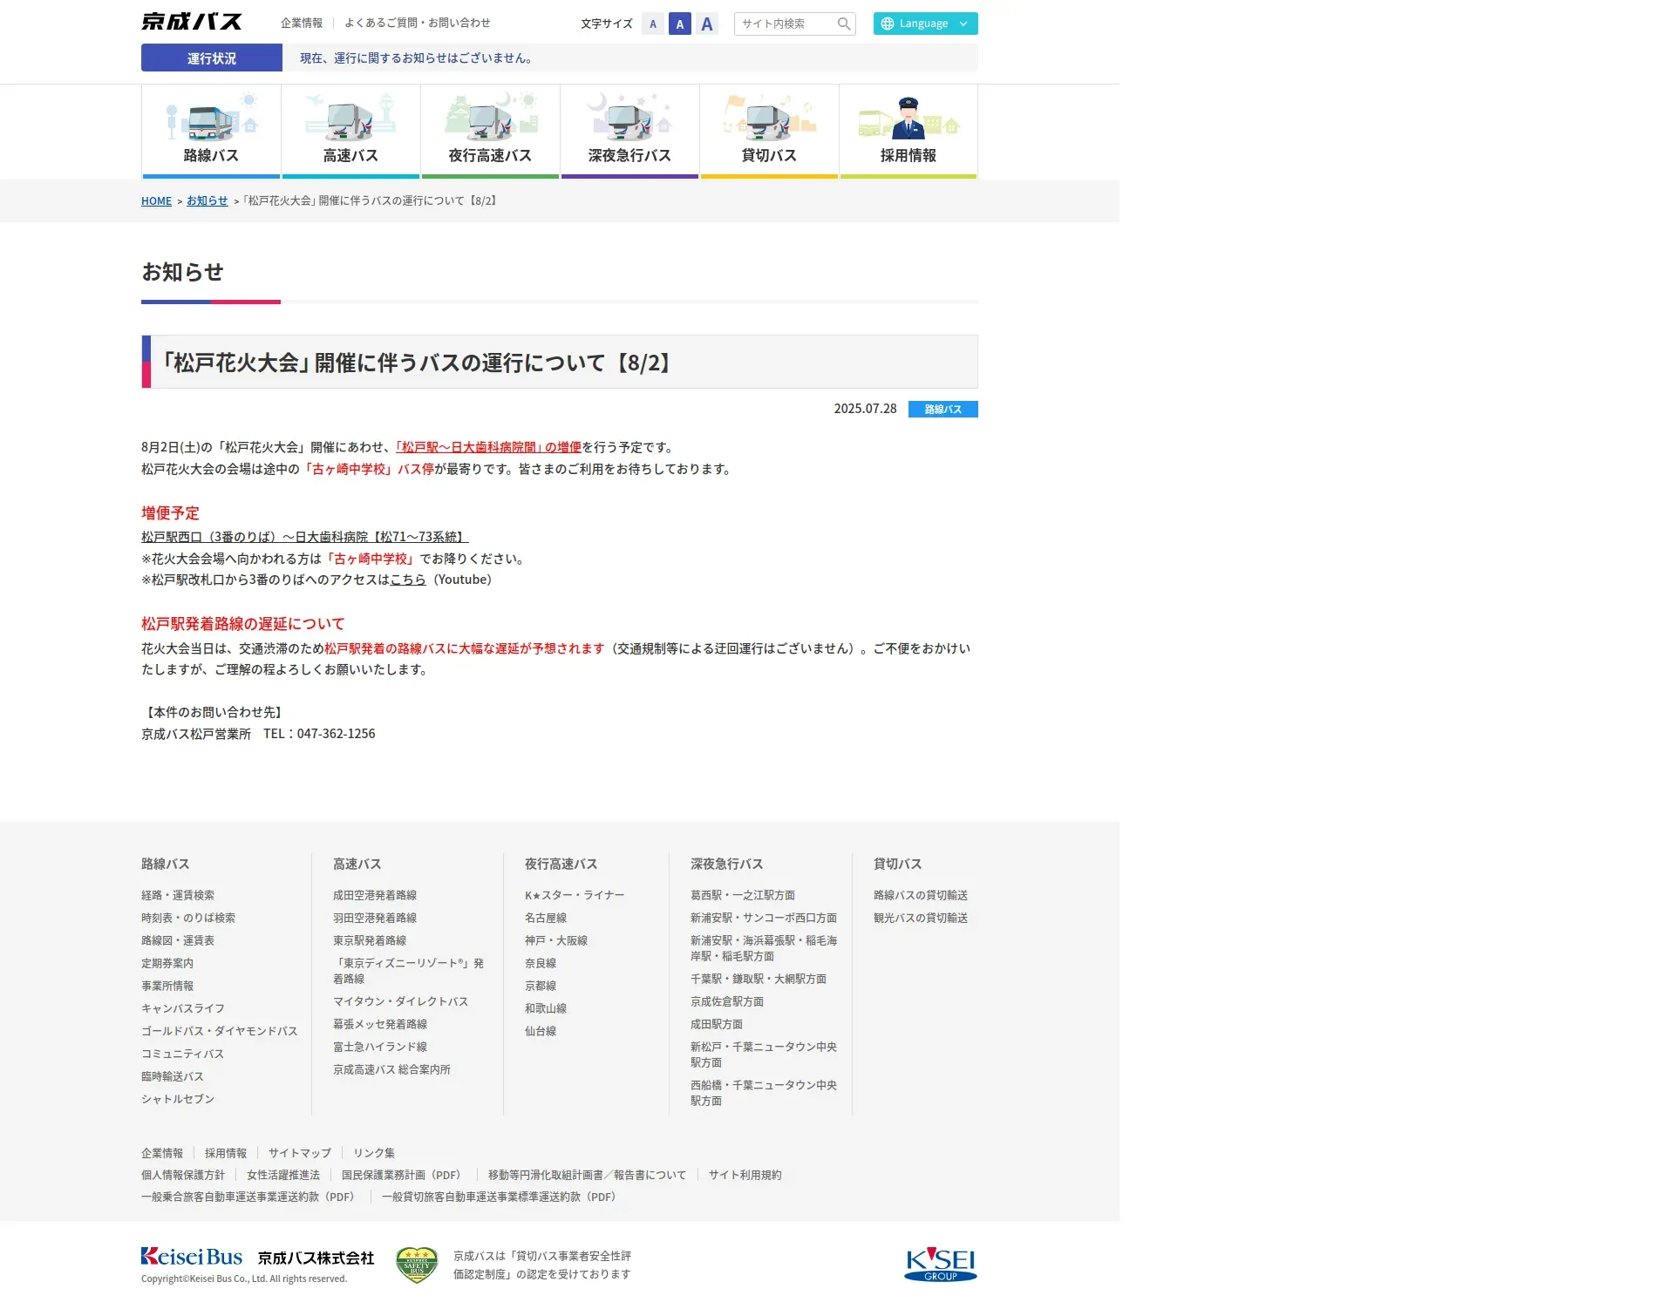
Task: Set the font size to large A
Action: [x=707, y=24]
